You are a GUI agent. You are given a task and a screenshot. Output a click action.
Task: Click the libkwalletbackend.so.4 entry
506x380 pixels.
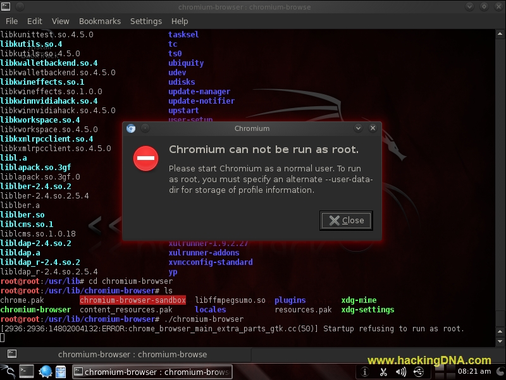coord(49,63)
